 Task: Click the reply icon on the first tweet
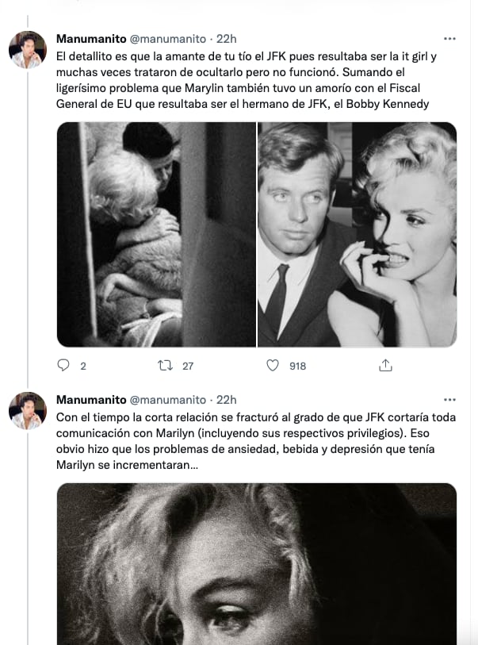click(x=65, y=365)
